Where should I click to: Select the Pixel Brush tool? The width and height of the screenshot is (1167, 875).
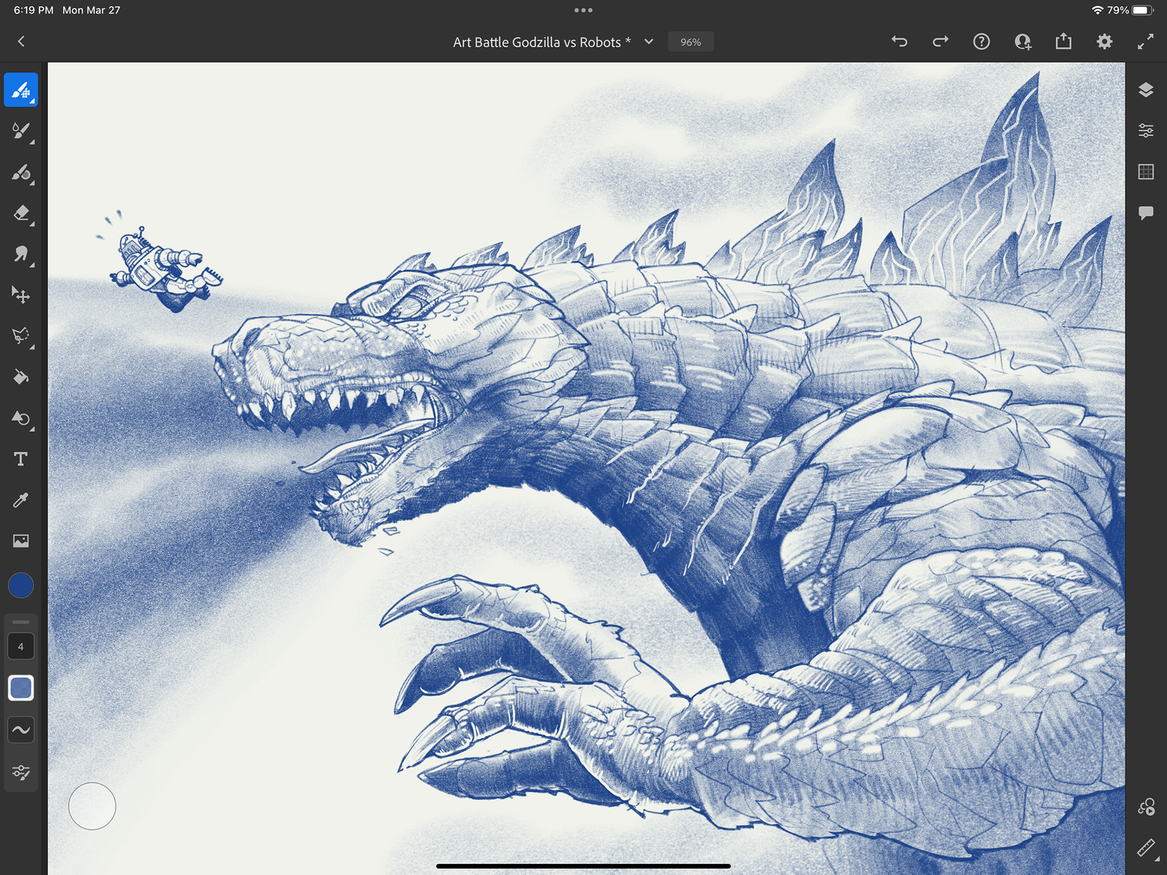[21, 90]
